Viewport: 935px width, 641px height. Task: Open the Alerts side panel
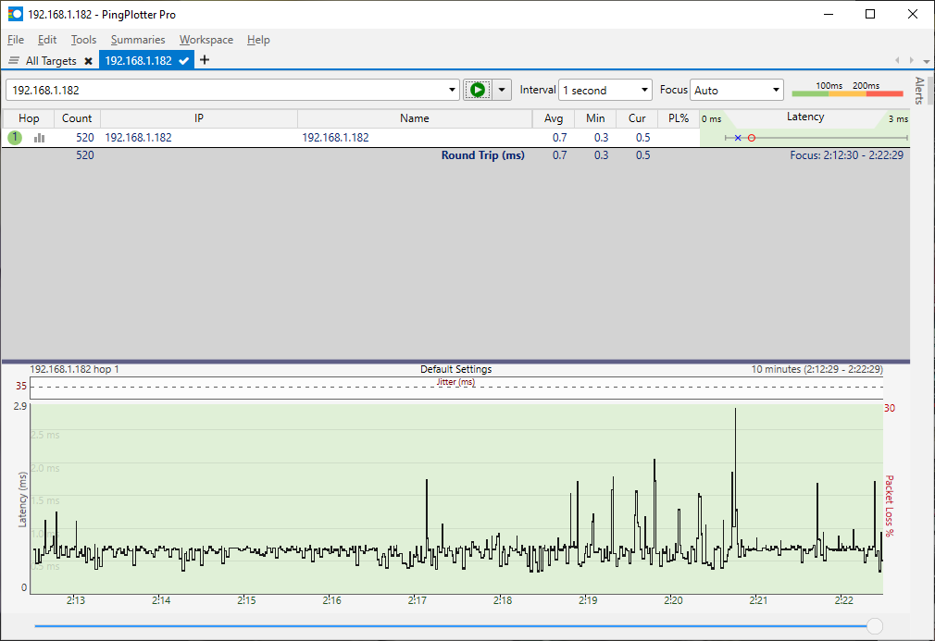(919, 91)
